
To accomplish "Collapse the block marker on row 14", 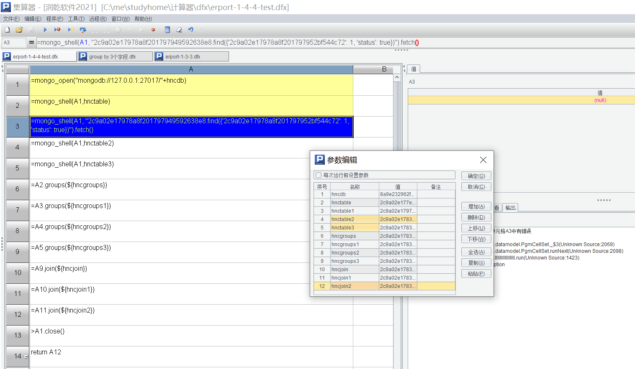I will point(26,356).
